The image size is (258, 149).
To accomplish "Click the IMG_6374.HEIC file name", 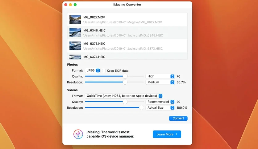I will point(94,57).
